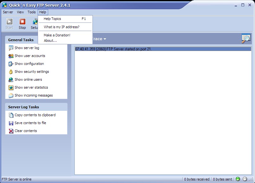Click the Stop server toolbar icon

point(22,22)
